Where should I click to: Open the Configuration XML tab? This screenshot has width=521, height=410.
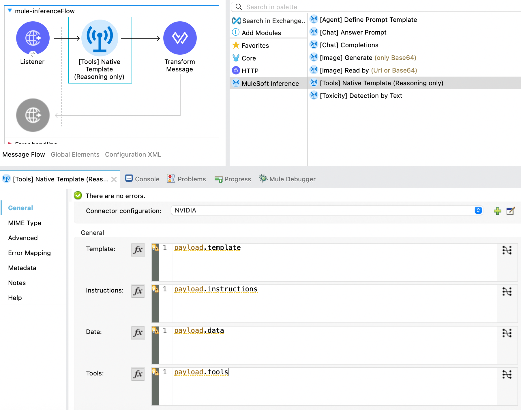tap(133, 154)
